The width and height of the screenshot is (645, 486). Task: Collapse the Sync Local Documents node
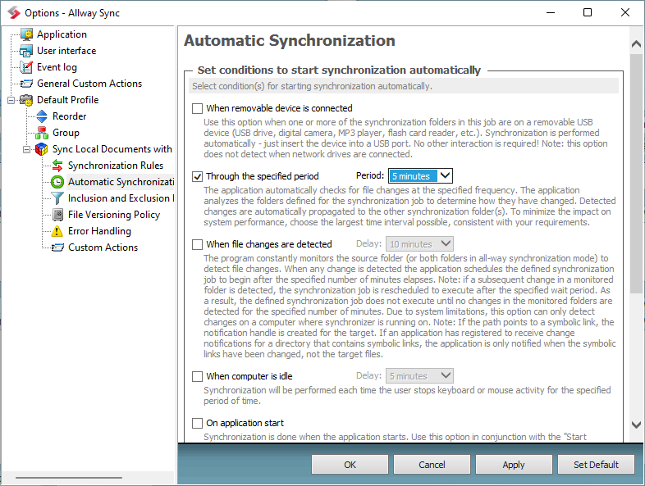27,149
